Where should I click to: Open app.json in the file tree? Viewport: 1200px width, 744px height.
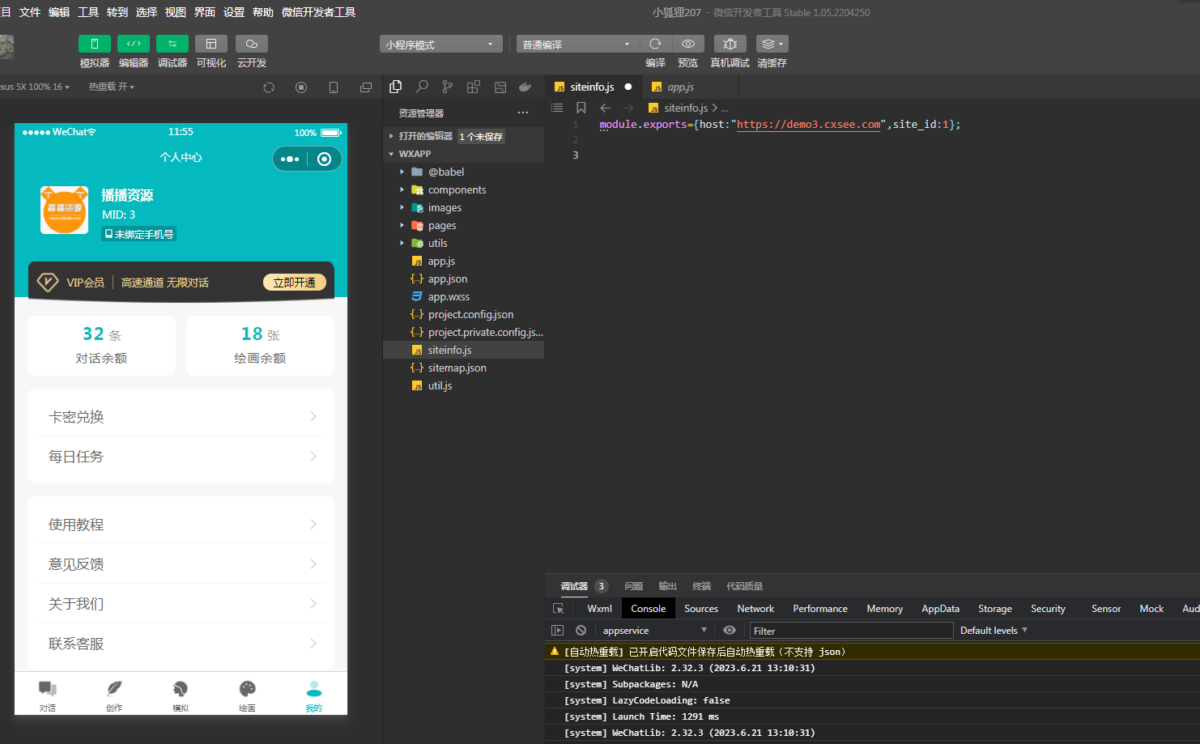(x=464, y=278)
